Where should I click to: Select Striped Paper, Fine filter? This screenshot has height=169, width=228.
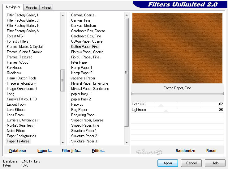pyautogui.click(x=85, y=125)
